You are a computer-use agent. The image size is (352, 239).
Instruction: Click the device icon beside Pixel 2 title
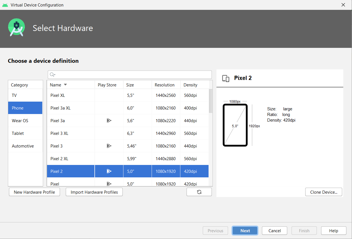click(x=226, y=78)
